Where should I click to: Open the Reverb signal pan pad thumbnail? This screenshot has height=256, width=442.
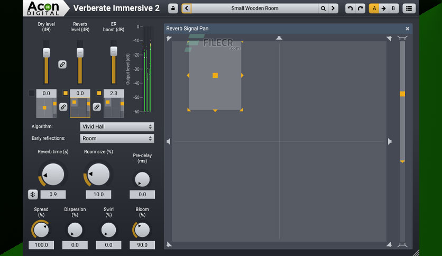(80, 108)
